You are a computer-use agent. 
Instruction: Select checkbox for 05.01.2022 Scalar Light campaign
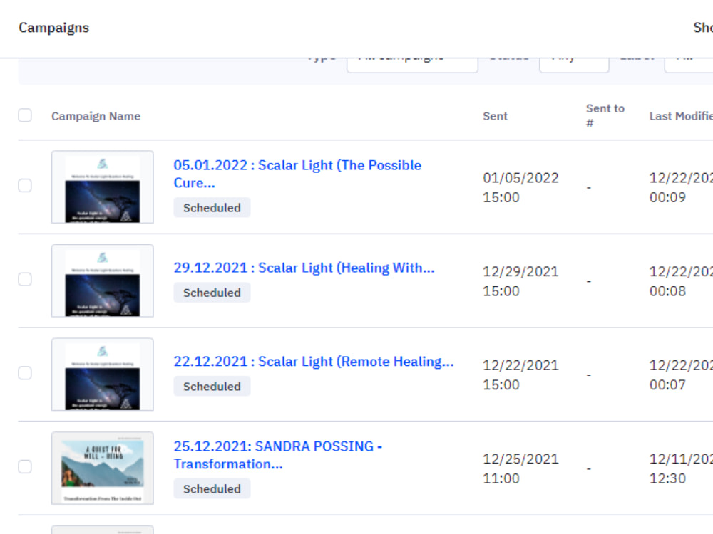tap(25, 185)
